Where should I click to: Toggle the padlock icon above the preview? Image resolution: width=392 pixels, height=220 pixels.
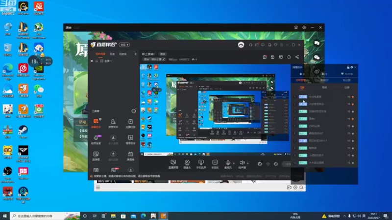273,57
